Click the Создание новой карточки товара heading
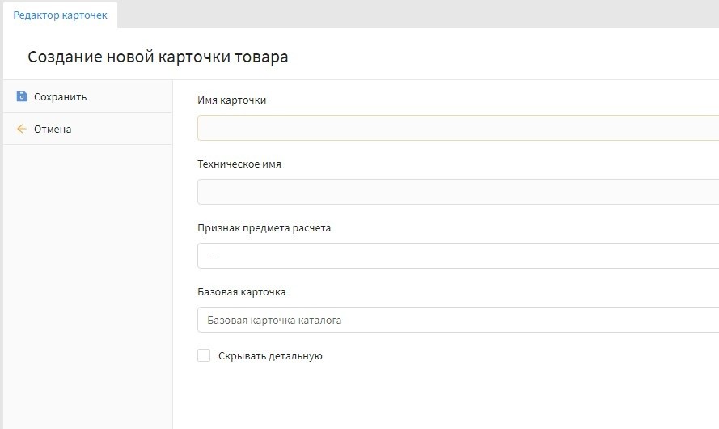Screen dimensions: 719x429 click(158, 57)
